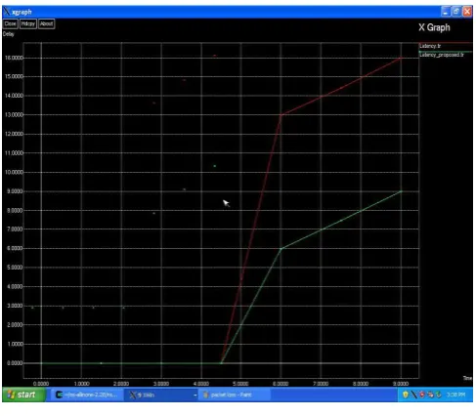Click the Windows Start button
This screenshot has height=416, width=476.
coord(23,395)
